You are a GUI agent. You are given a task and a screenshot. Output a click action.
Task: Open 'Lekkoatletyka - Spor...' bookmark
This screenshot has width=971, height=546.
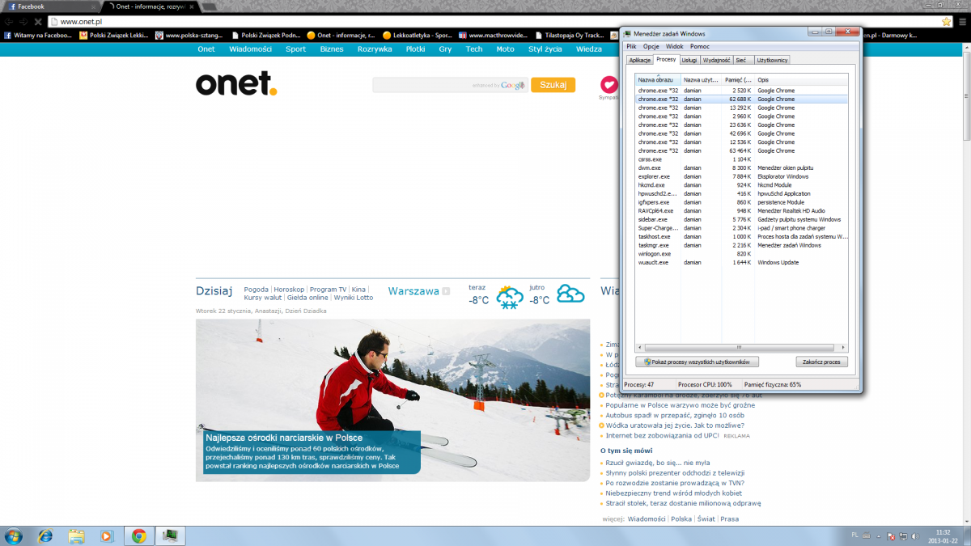point(416,36)
